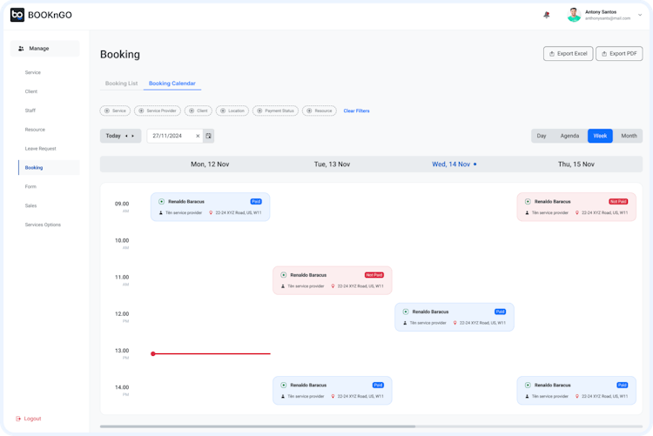Click Antony Santos profile avatar

point(574,15)
